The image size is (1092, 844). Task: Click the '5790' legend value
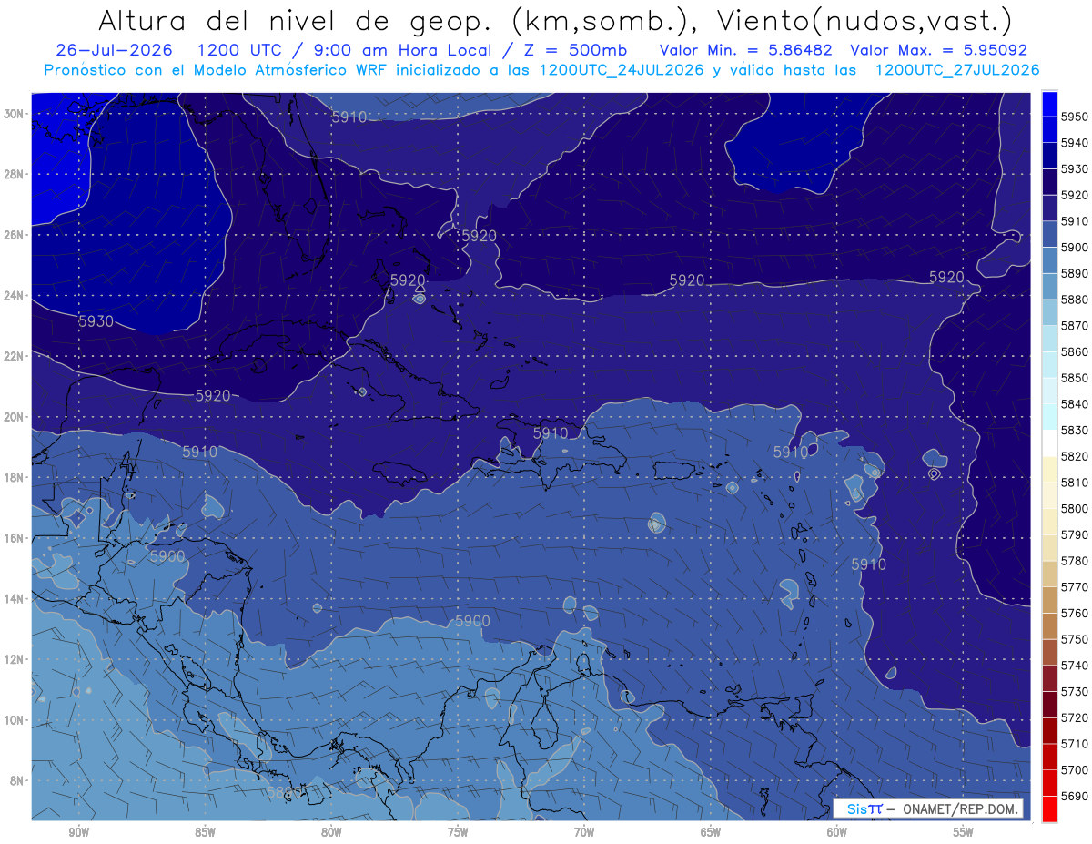coord(1075,534)
